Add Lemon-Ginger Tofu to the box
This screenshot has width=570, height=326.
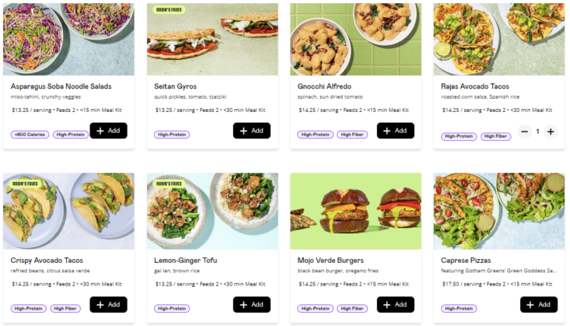tap(251, 304)
